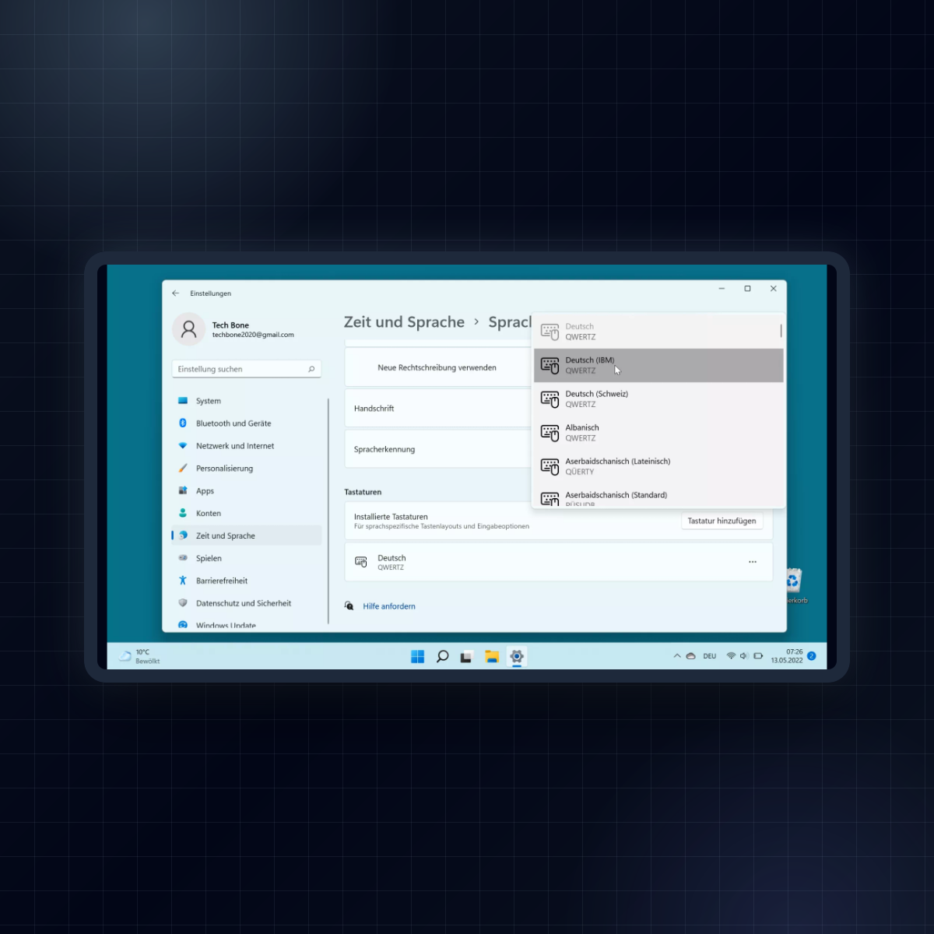Open Windows Update settings category
Viewport: 934px width, 934px height.
[246, 624]
